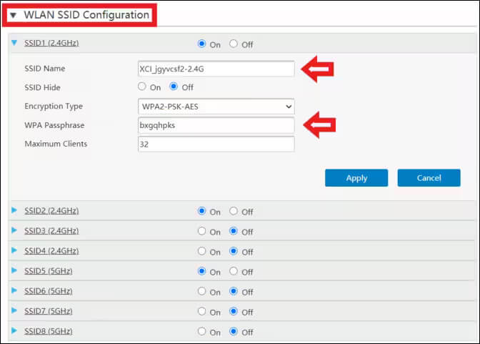Set SSID Hide to On

(142, 87)
